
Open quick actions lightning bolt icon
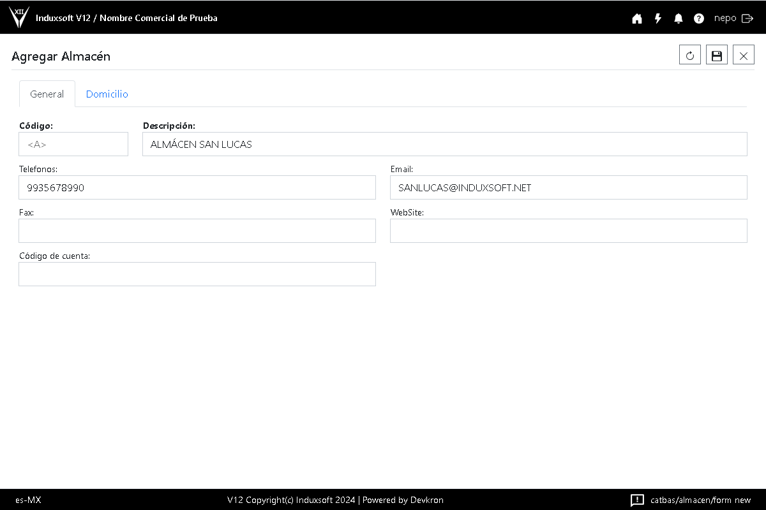(x=657, y=18)
